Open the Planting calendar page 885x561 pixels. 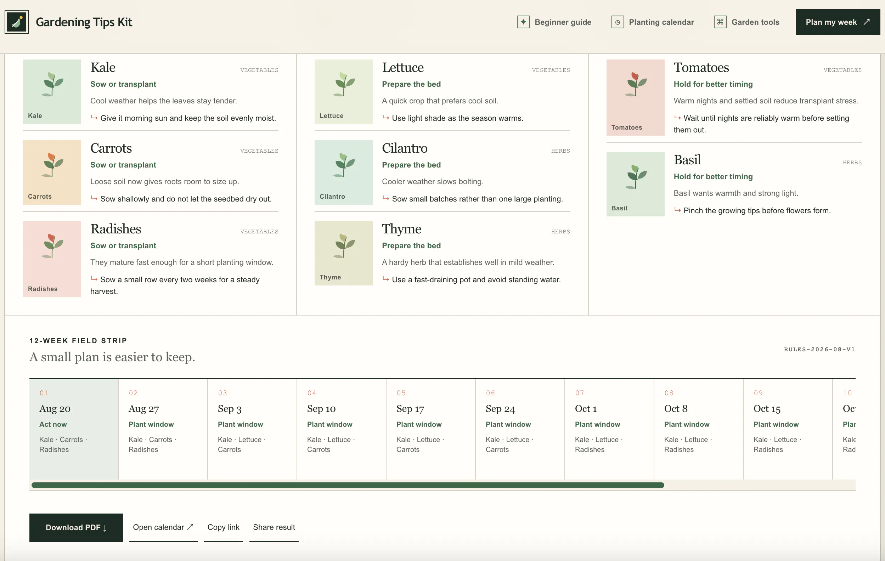pyautogui.click(x=652, y=22)
